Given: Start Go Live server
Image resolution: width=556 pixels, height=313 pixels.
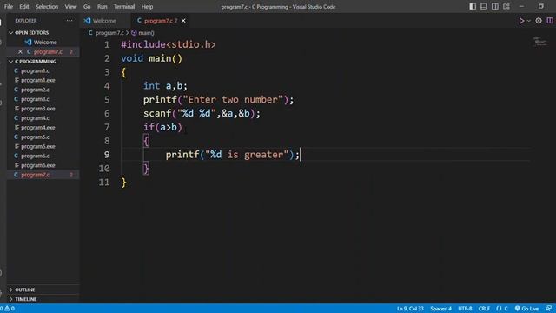Looking at the screenshot, I should coord(527,309).
